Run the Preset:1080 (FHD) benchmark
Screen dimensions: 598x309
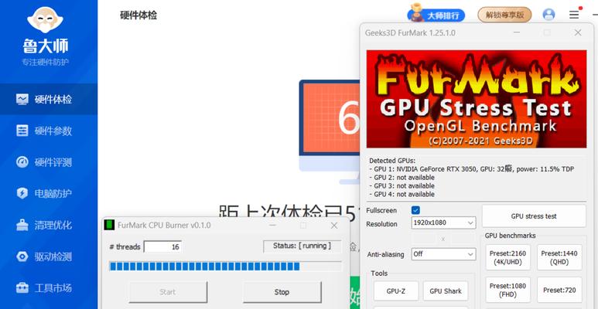click(x=507, y=290)
